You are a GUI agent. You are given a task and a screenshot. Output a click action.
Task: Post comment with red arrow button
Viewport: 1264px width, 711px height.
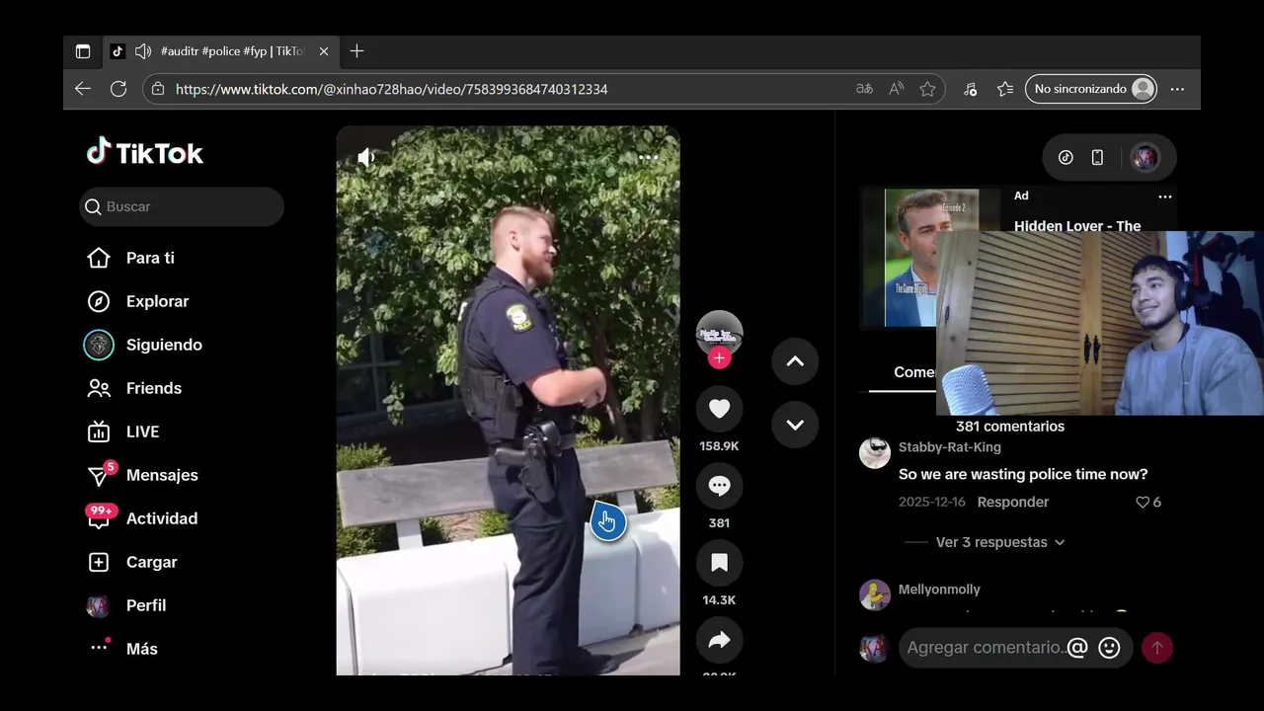tap(1157, 648)
